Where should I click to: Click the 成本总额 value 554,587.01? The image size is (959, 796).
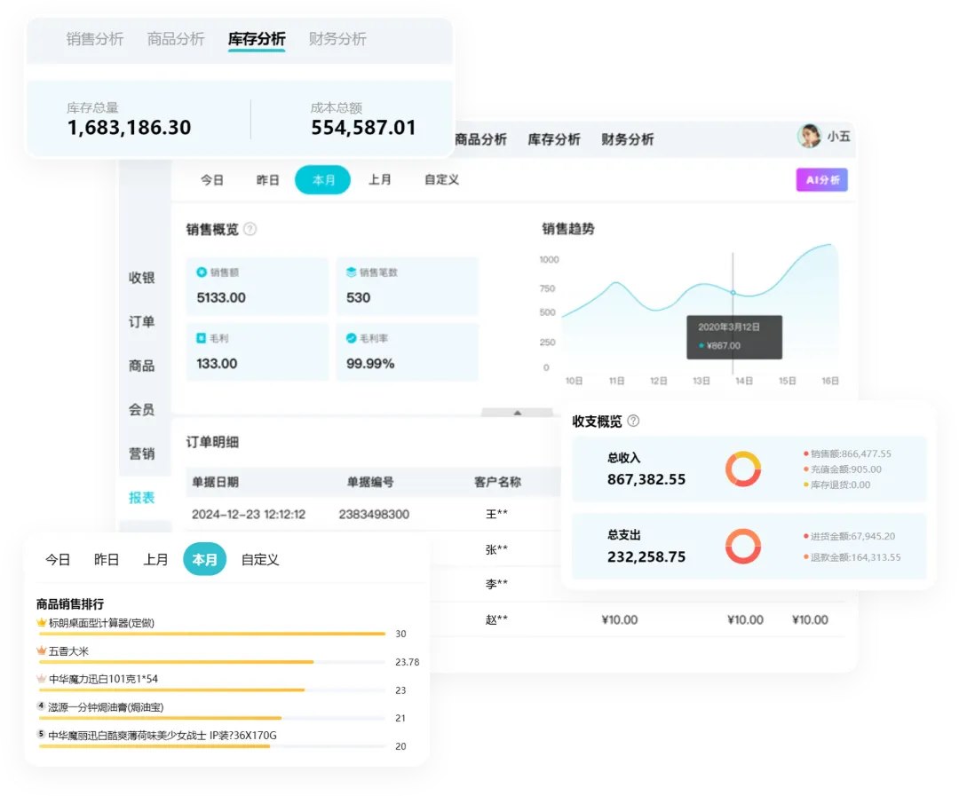363,127
